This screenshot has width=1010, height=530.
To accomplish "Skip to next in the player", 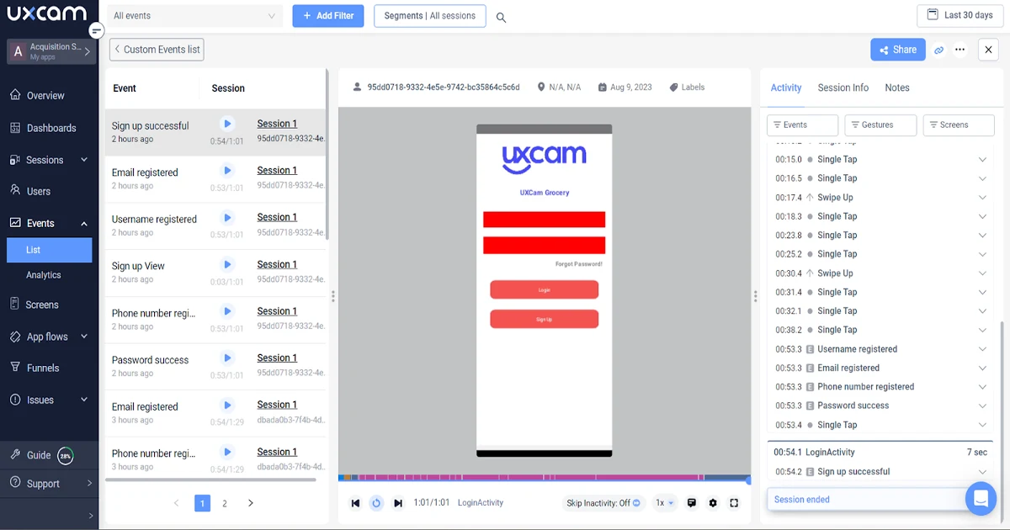I will 398,503.
